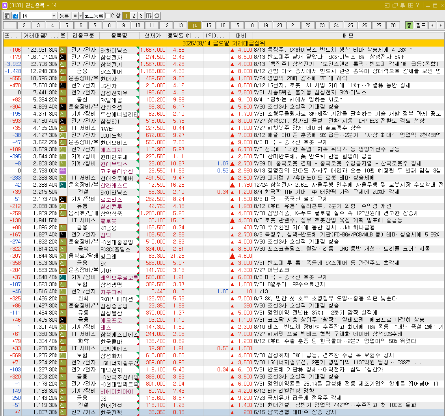
Task: Select stock name 레인보우로보틱스
Action: click(x=119, y=277)
